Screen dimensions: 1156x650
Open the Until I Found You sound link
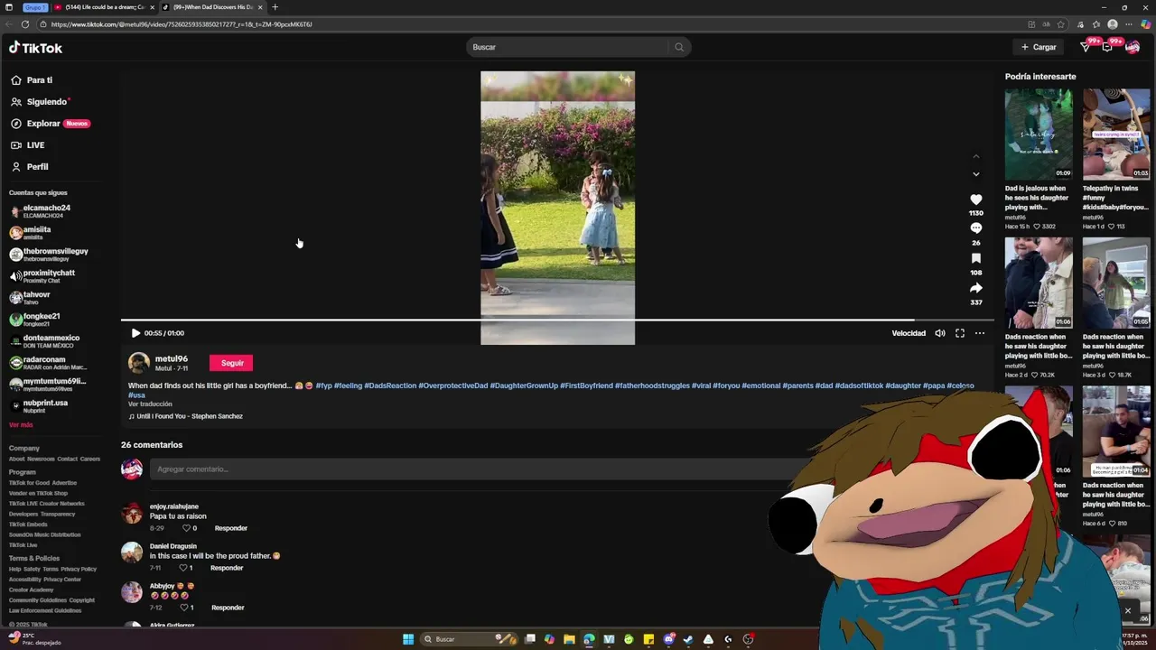pyautogui.click(x=186, y=416)
